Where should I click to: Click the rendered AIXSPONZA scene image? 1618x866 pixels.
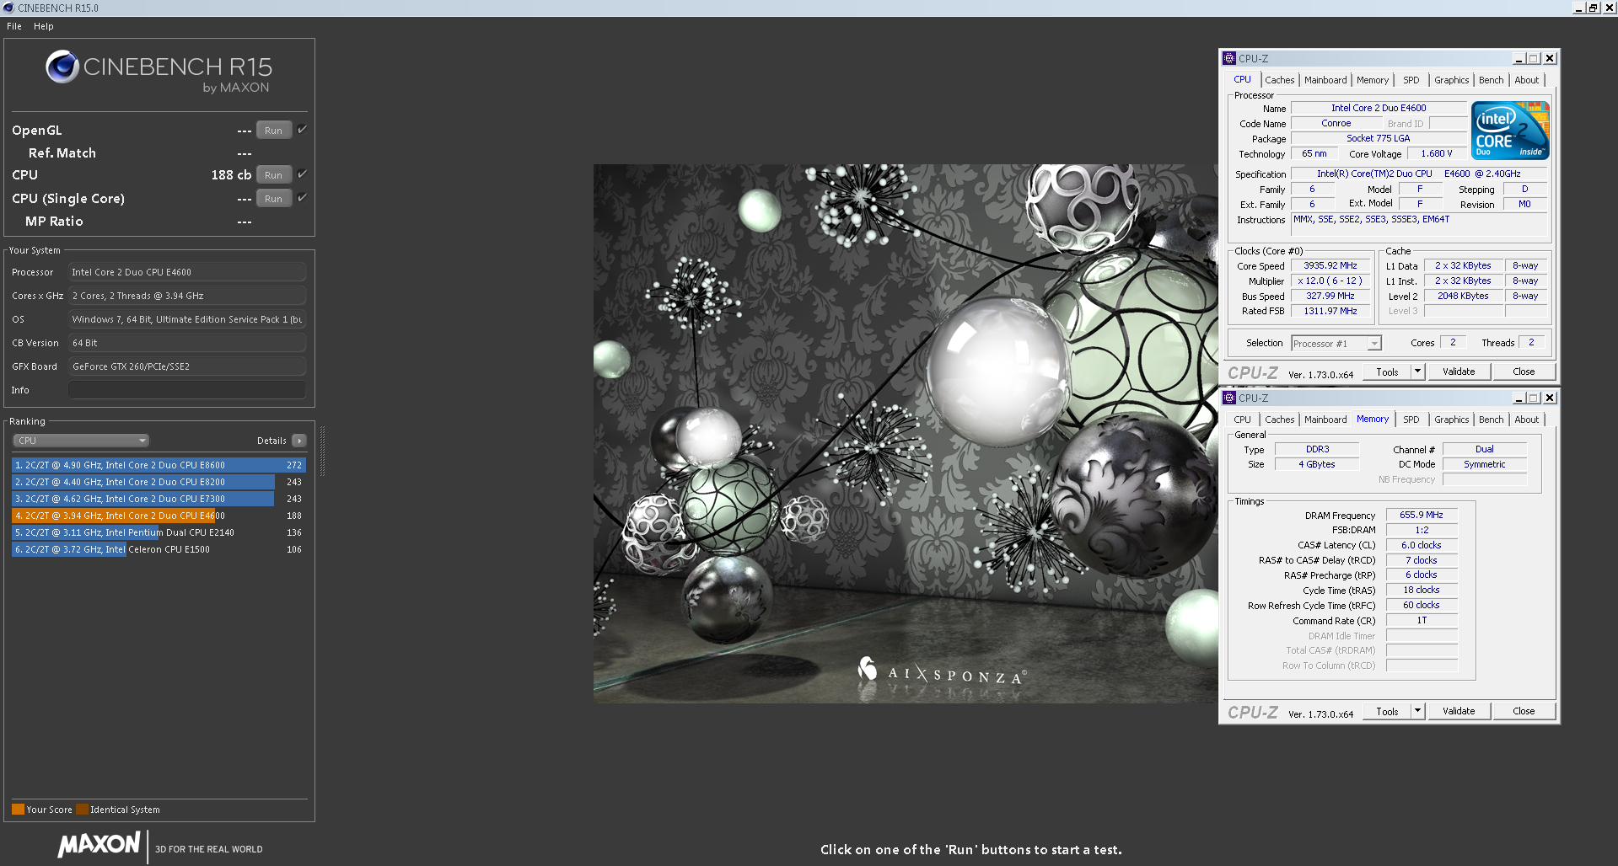coord(906,434)
